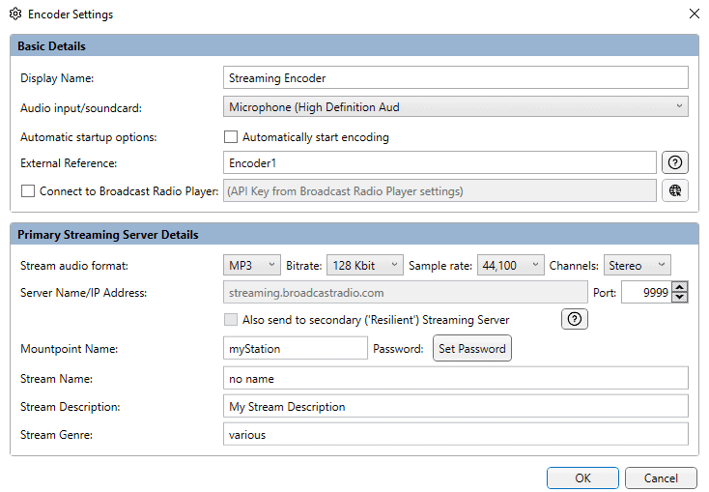Screen dimensions: 709x492
Task: Click the Stream Description field
Action: (456, 406)
